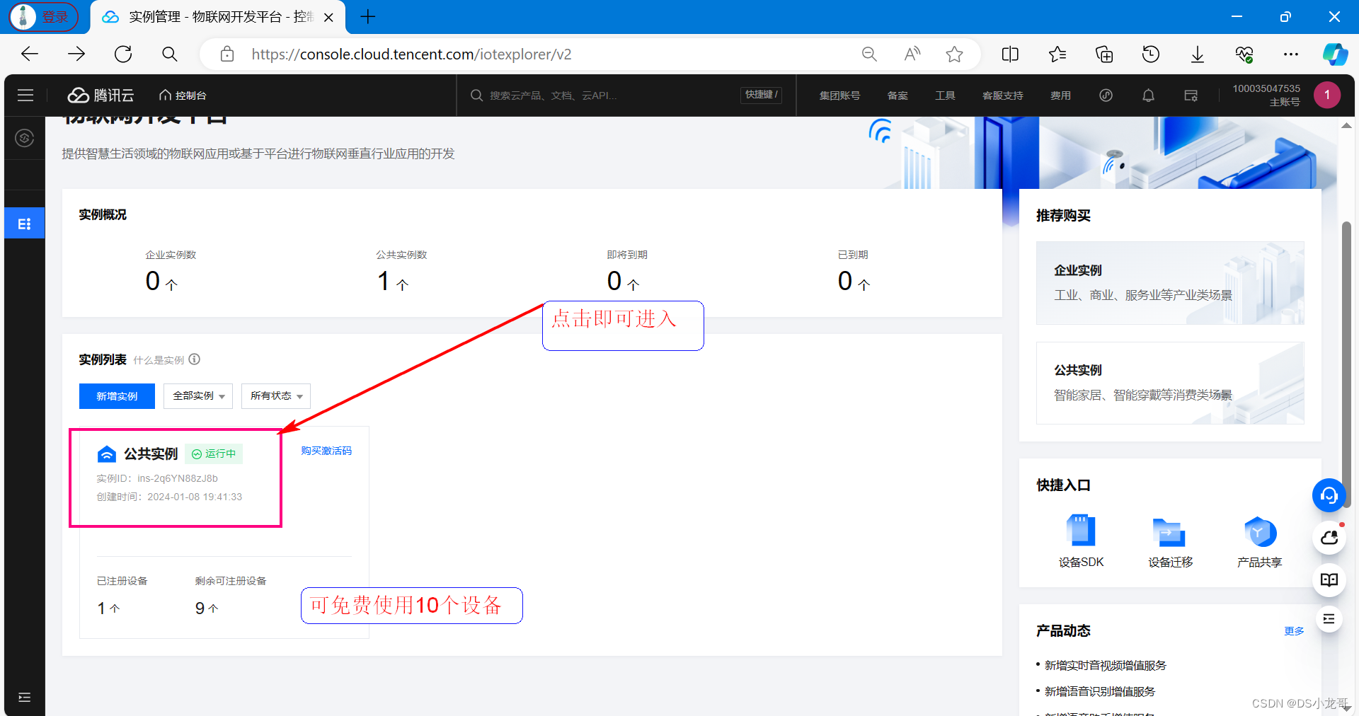Viewport: 1359px width, 716px height.
Task: Open the browser settings ellipsis menu
Action: [1291, 54]
